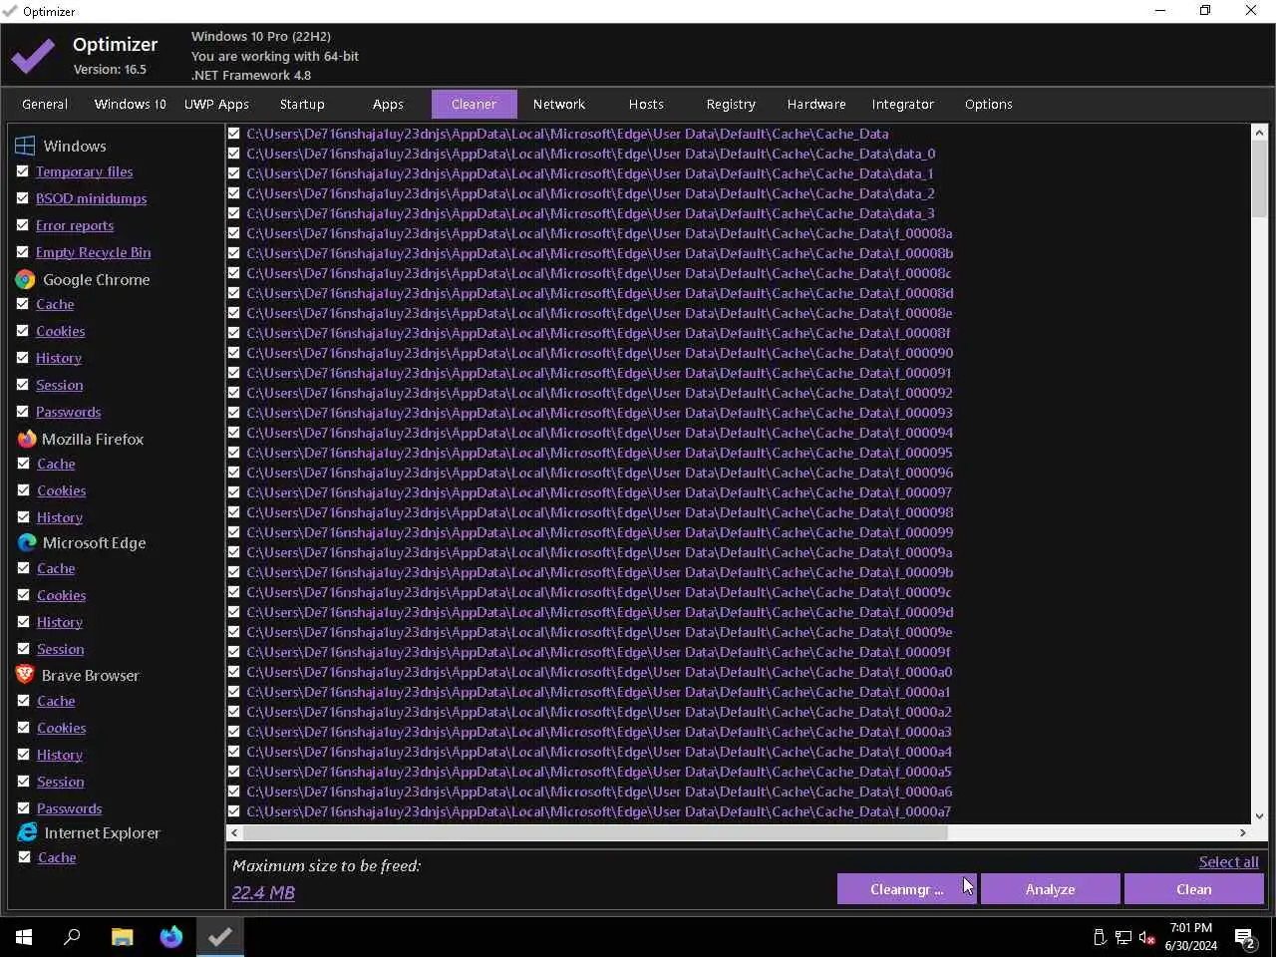The width and height of the screenshot is (1276, 957).
Task: Toggle Internet Explorer Cache checkbox
Action: coord(24,857)
